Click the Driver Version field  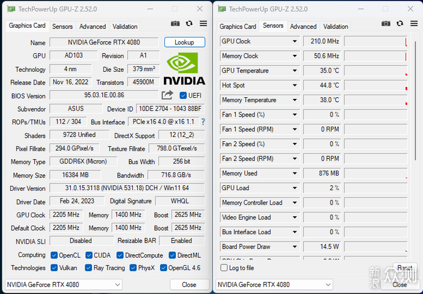pyautogui.click(x=127, y=188)
